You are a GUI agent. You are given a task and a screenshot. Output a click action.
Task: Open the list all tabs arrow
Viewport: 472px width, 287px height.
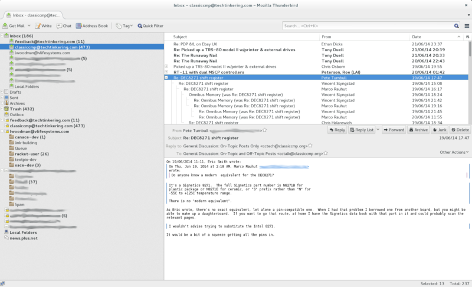pyautogui.click(x=468, y=15)
